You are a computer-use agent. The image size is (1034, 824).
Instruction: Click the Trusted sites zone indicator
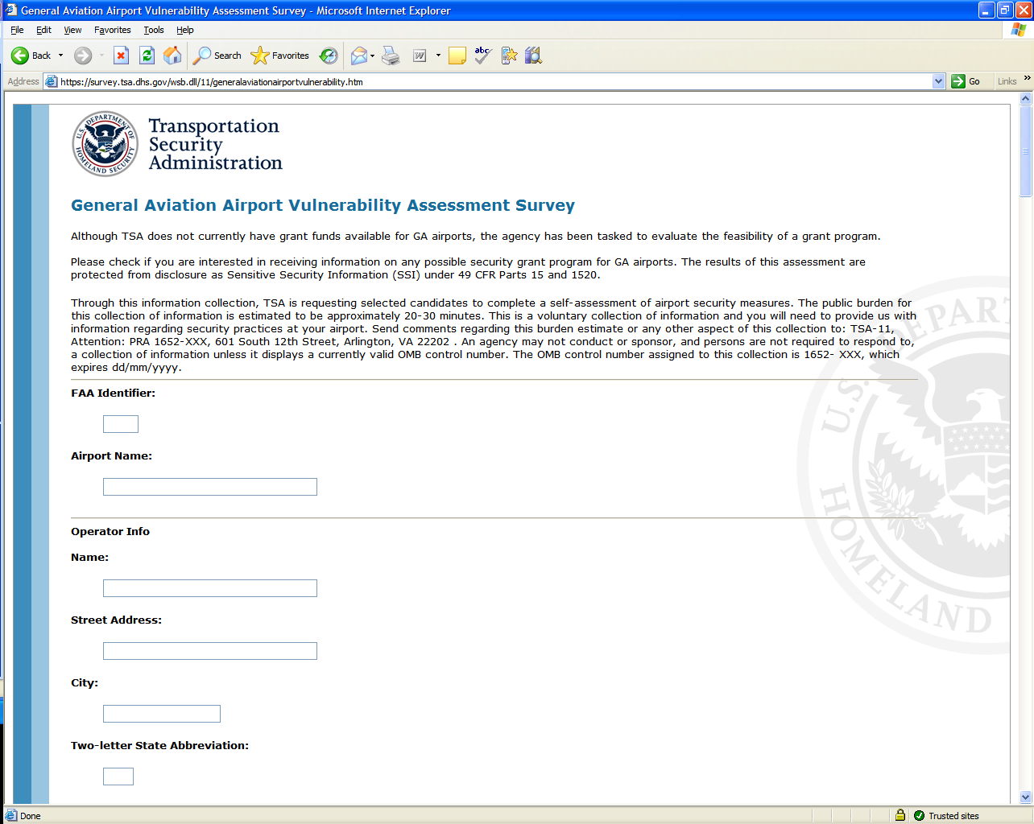point(947,815)
